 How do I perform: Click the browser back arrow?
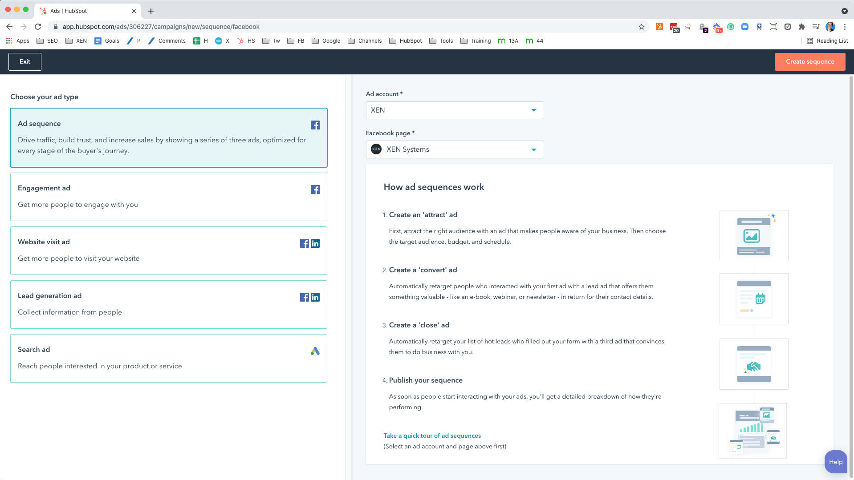pos(9,27)
